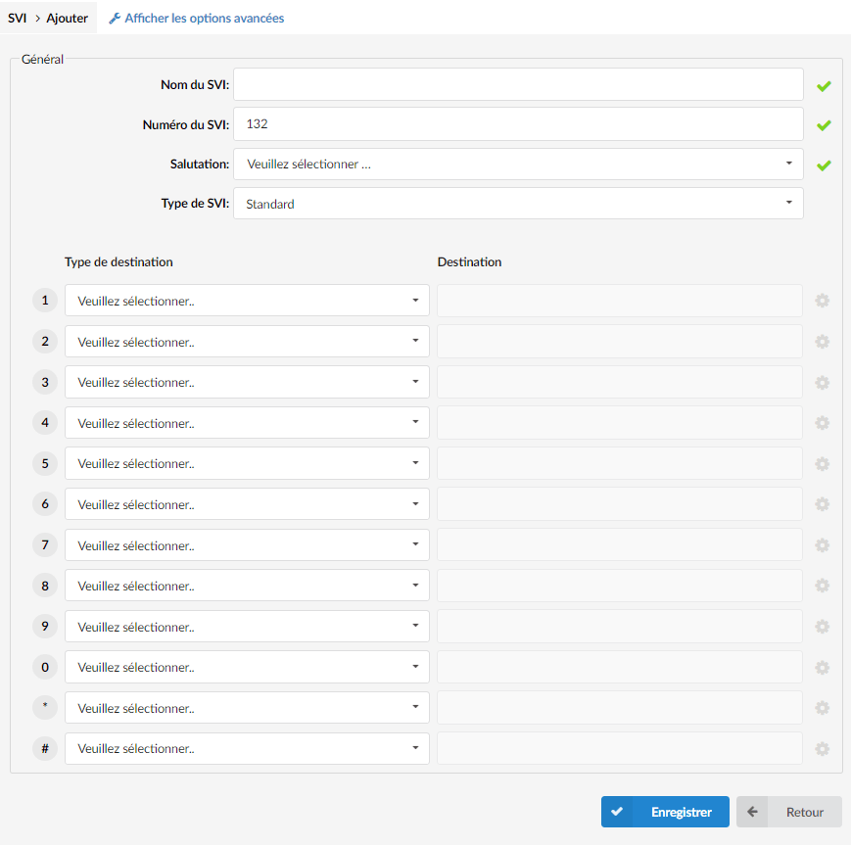The image size is (851, 847).
Task: Click Afficher les options avancées link
Action: tap(204, 18)
